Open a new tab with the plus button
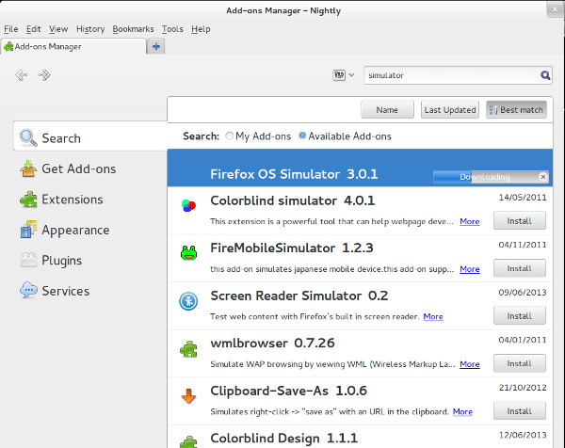 pyautogui.click(x=155, y=46)
